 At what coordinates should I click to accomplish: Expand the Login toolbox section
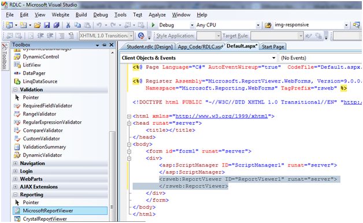(16, 171)
